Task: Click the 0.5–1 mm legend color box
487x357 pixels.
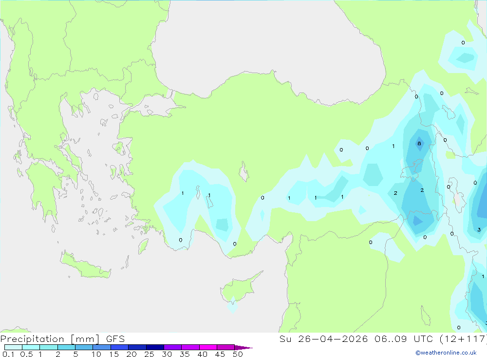Action: point(31,347)
